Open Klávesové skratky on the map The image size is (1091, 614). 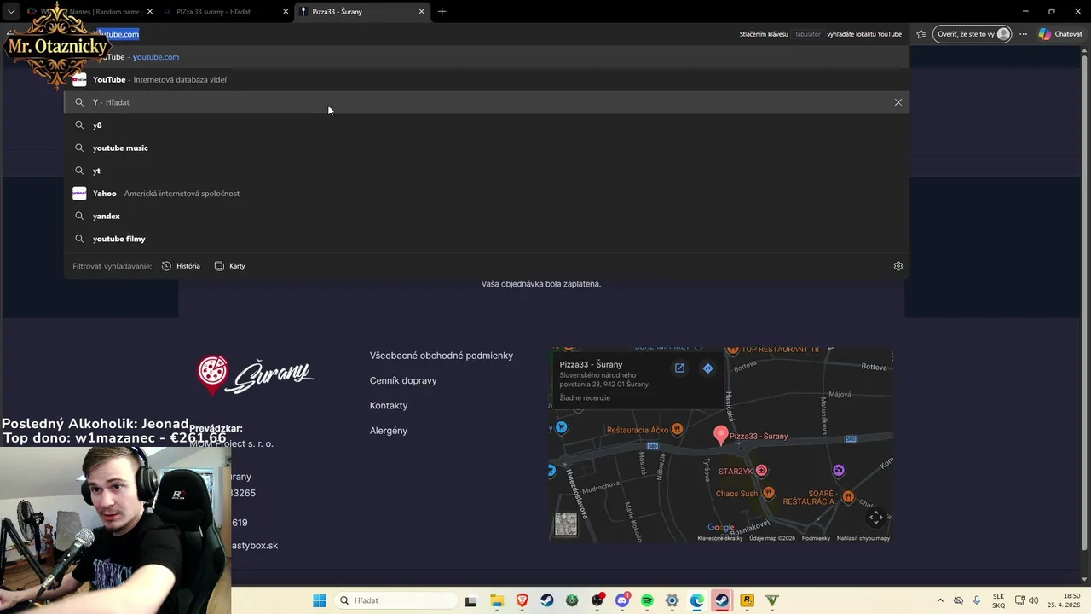(720, 538)
